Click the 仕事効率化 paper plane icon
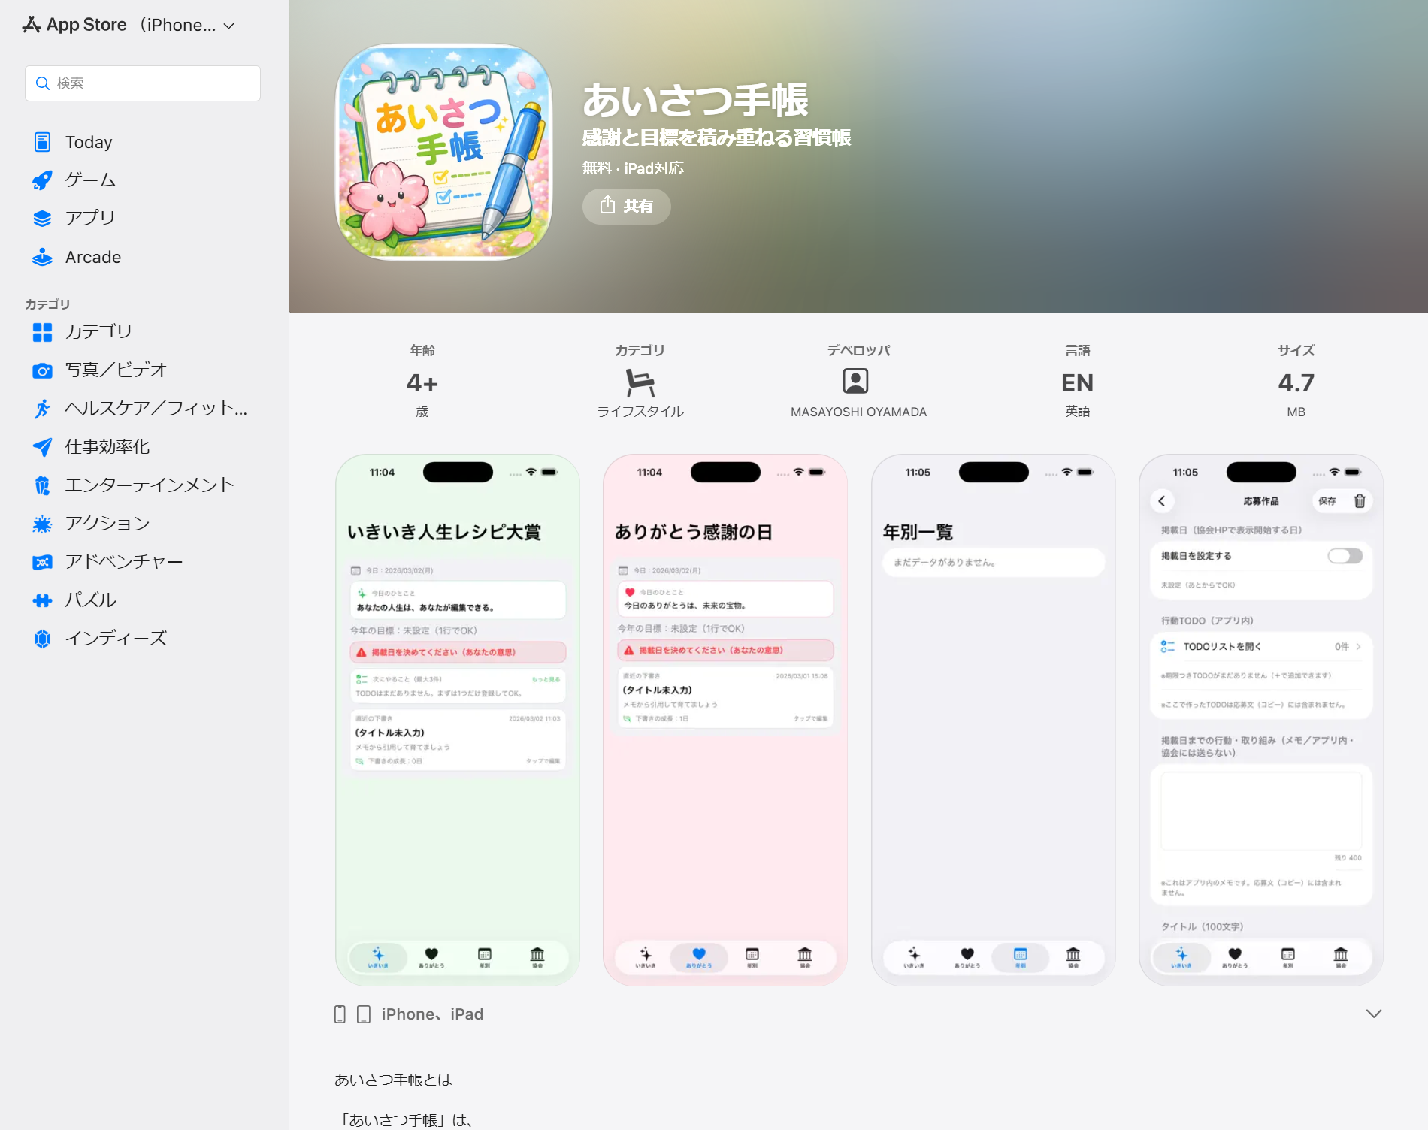The height and width of the screenshot is (1130, 1428). click(43, 446)
